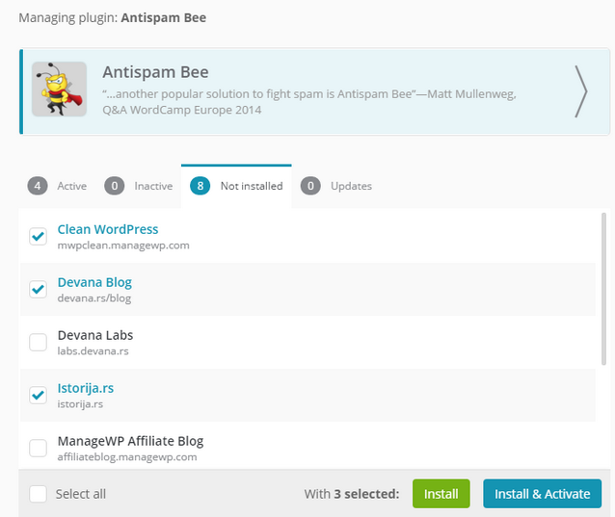Click the Not installed count badge showing 8
The height and width of the screenshot is (517, 615).
point(201,186)
